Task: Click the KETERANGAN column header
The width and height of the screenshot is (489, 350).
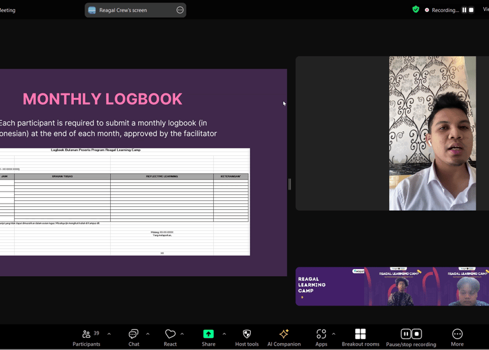Action: click(230, 176)
